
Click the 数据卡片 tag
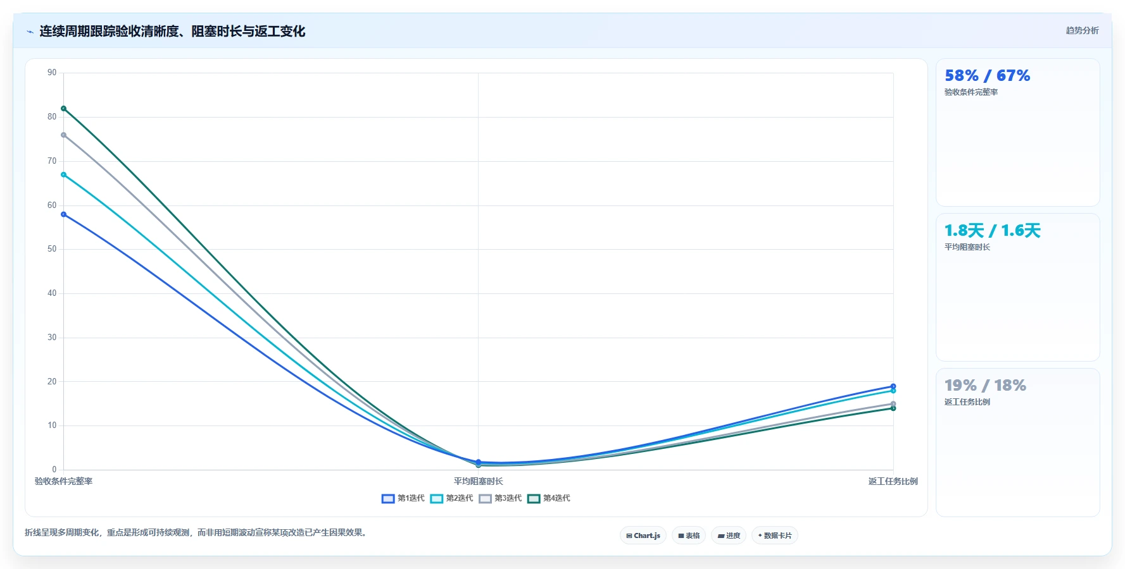tap(775, 535)
